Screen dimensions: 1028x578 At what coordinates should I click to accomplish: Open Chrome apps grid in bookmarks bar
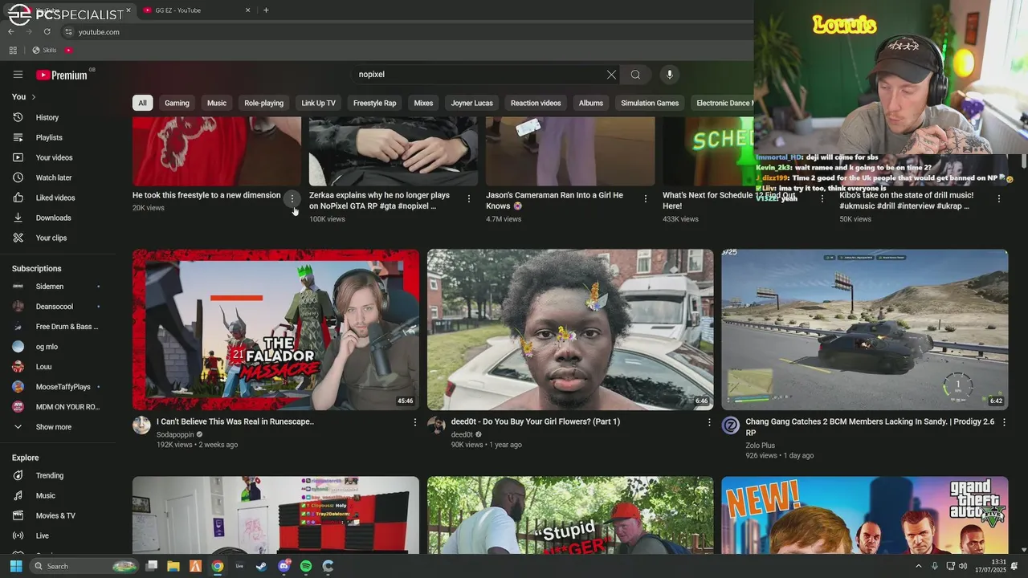click(13, 50)
